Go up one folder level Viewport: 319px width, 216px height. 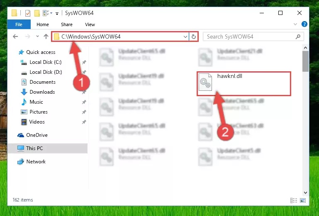pos(46,36)
